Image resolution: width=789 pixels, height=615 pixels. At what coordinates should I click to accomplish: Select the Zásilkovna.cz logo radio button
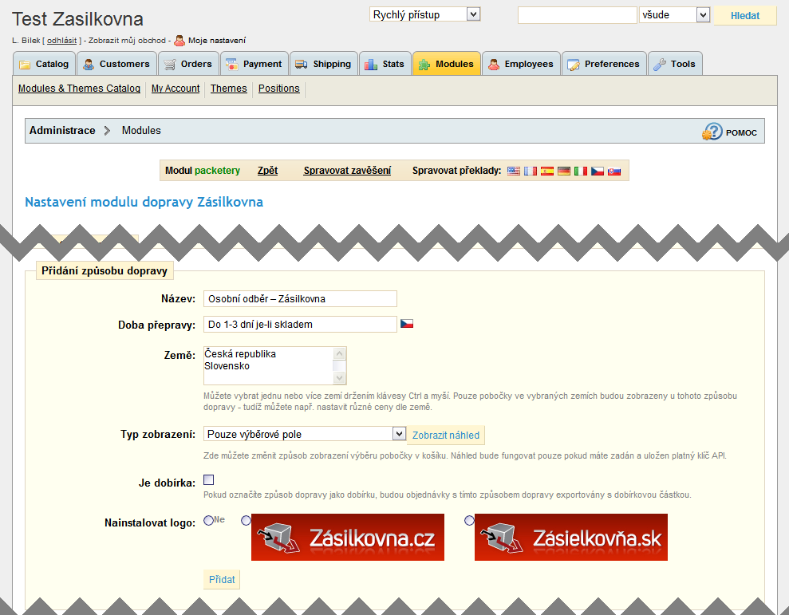[246, 520]
